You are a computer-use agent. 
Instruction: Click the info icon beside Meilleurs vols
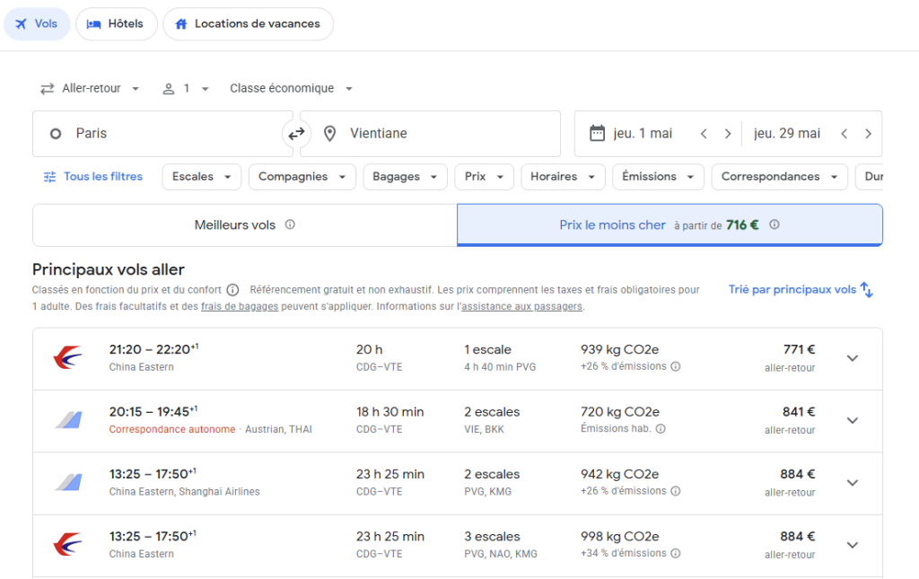pyautogui.click(x=290, y=224)
